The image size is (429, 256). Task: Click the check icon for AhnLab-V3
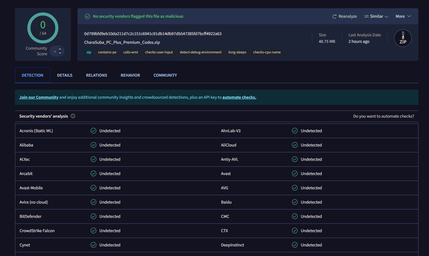[x=295, y=131]
